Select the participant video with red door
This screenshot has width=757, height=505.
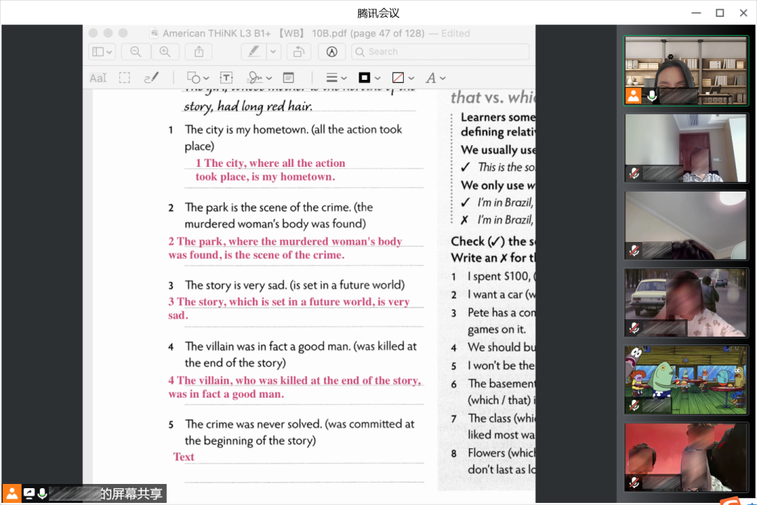pyautogui.click(x=686, y=148)
